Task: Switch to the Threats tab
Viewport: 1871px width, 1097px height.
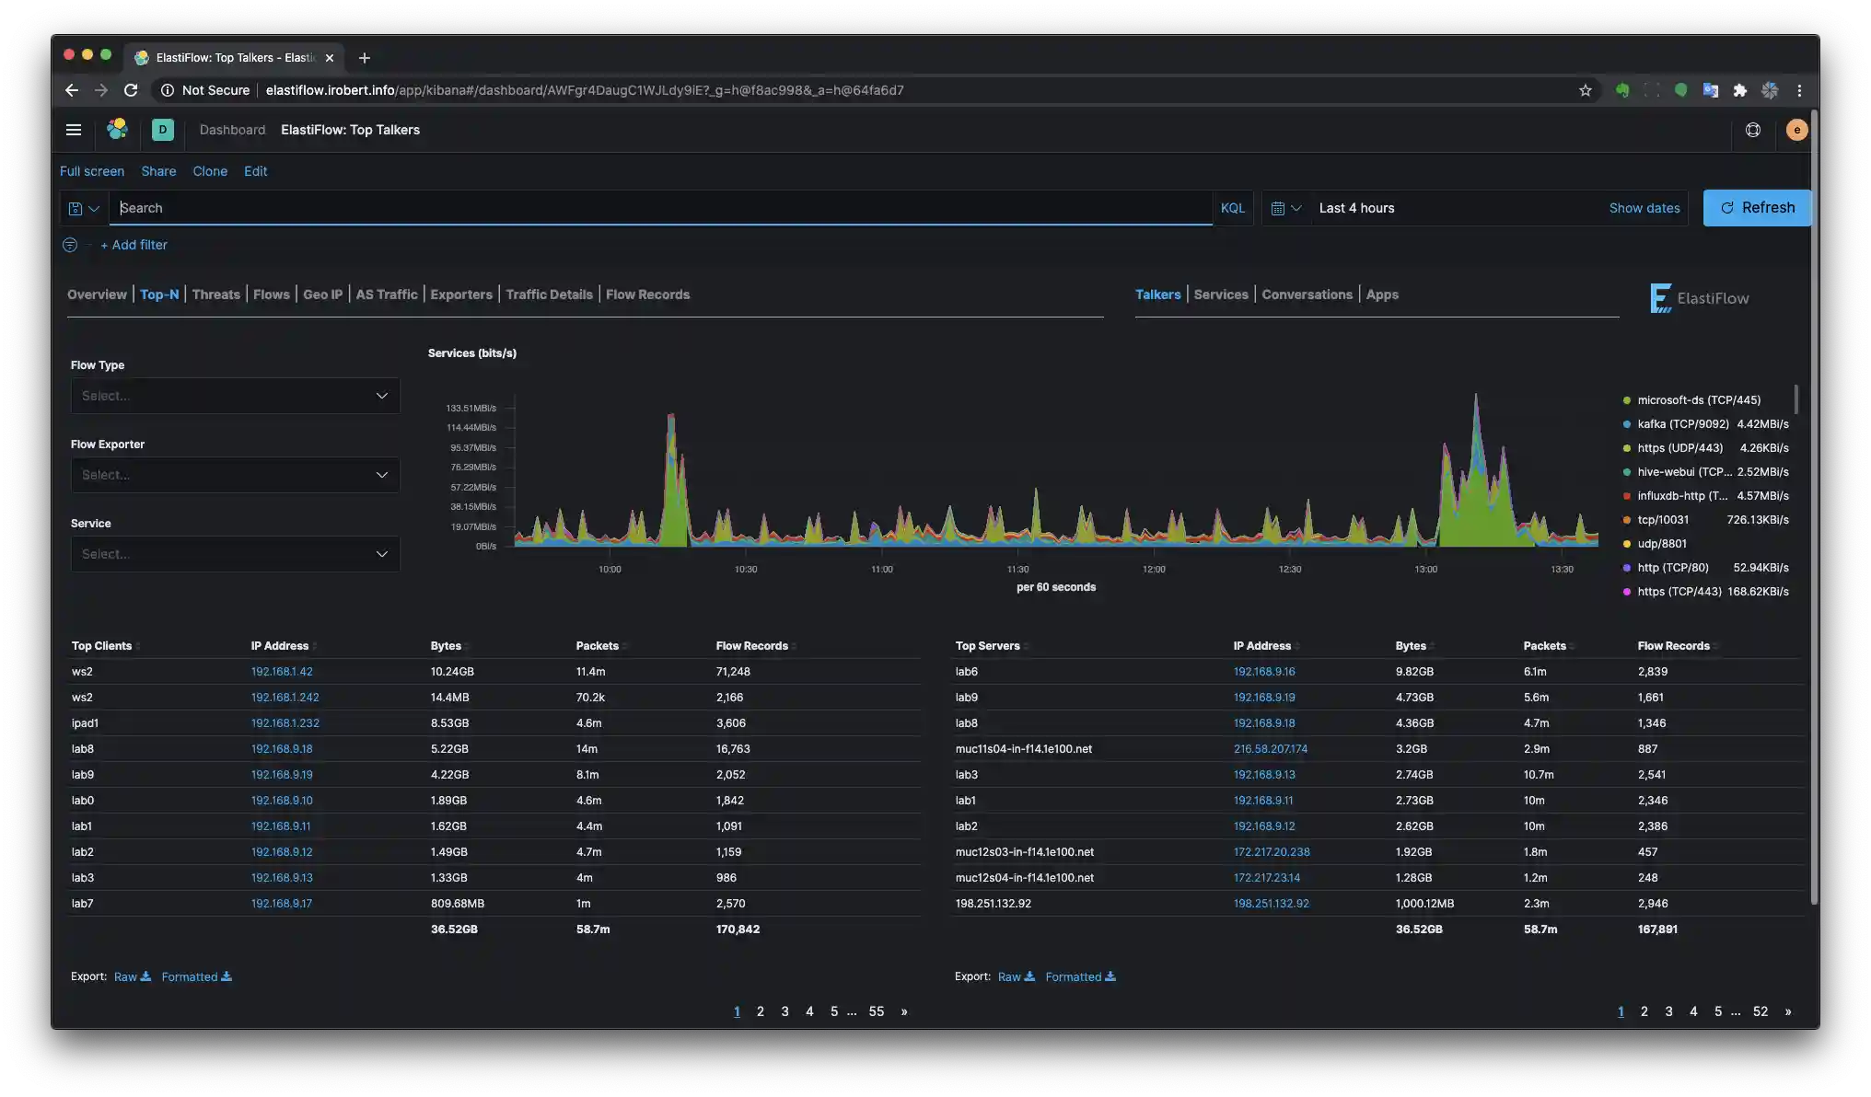Action: 215,294
